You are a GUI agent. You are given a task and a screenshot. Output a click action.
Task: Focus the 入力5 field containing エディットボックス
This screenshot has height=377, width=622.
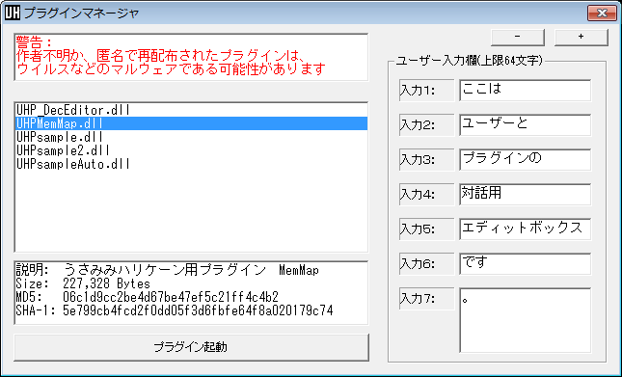tap(526, 229)
